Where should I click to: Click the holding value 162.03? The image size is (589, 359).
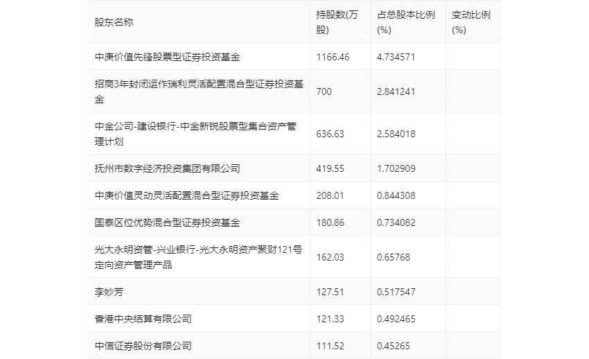[x=330, y=257]
